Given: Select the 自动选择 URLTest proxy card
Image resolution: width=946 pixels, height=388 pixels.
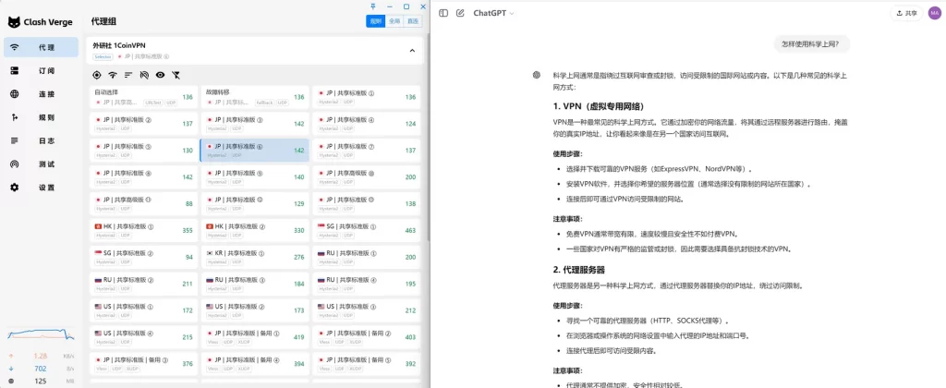Looking at the screenshot, I should pyautogui.click(x=143, y=97).
